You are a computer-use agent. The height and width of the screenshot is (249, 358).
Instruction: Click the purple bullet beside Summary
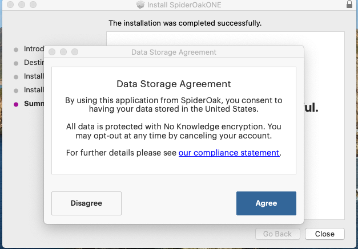(16, 104)
